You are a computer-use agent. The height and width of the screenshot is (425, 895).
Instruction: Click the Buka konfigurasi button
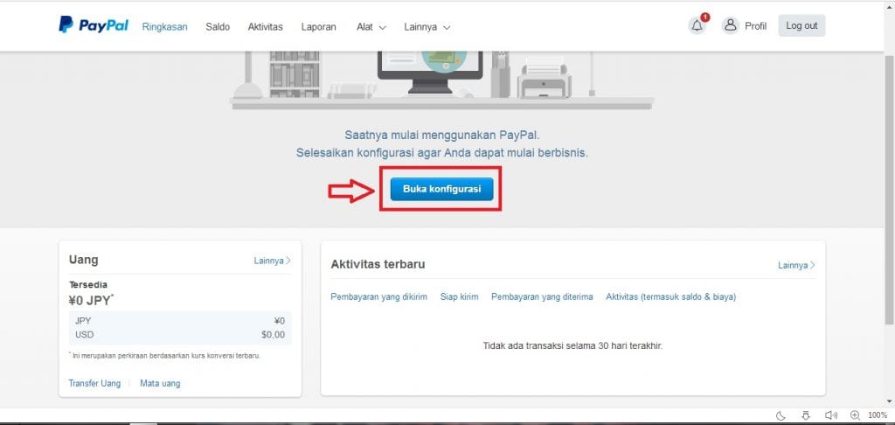pos(441,189)
